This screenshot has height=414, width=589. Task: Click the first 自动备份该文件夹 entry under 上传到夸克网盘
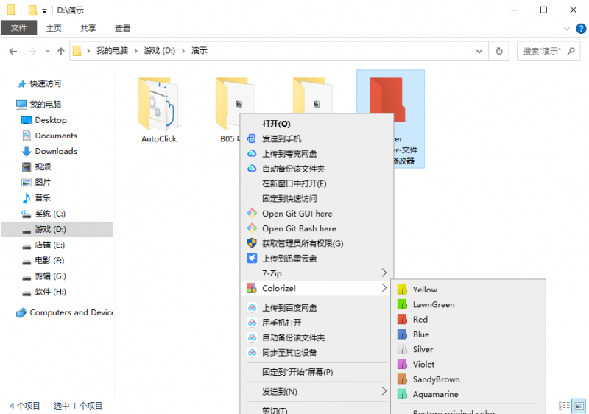pos(317,169)
